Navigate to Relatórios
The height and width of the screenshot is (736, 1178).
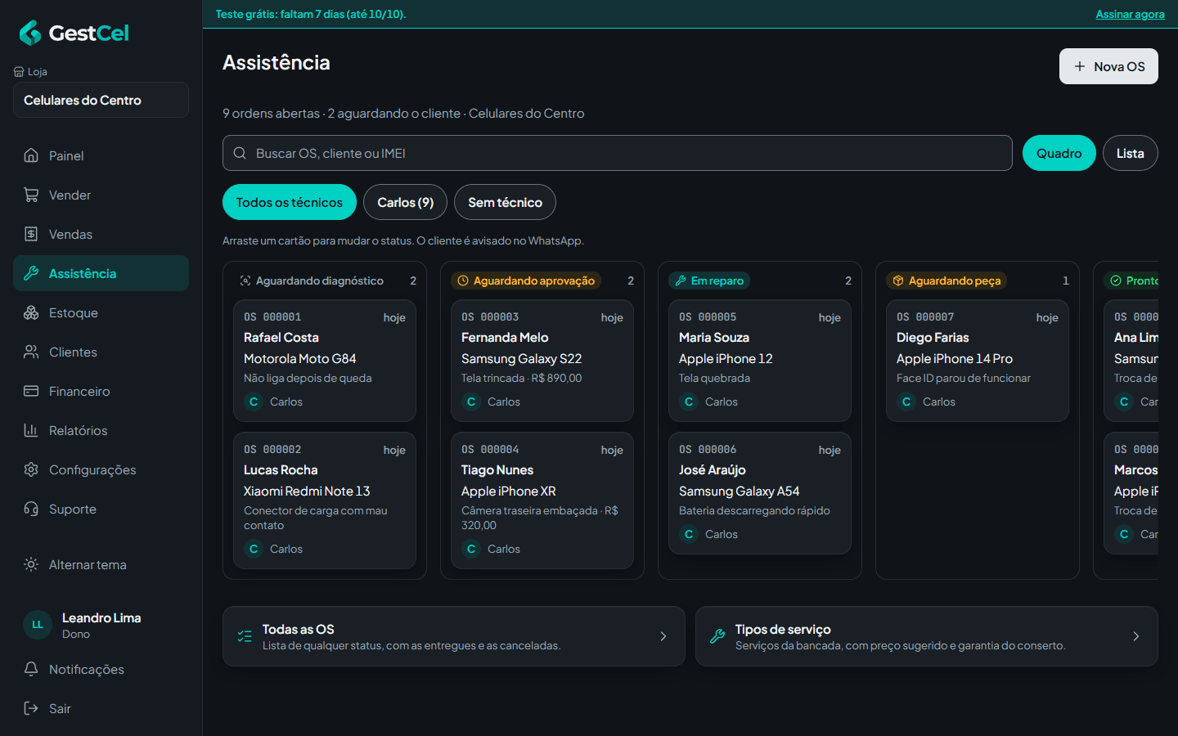point(101,430)
